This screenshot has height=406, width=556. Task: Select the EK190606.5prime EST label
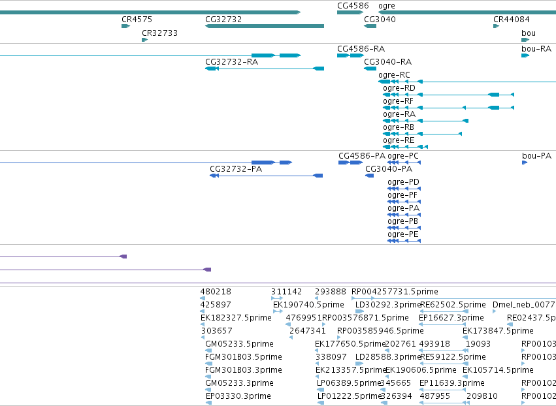click(421, 371)
